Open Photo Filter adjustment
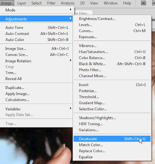The image size is (155, 164). [112, 70]
